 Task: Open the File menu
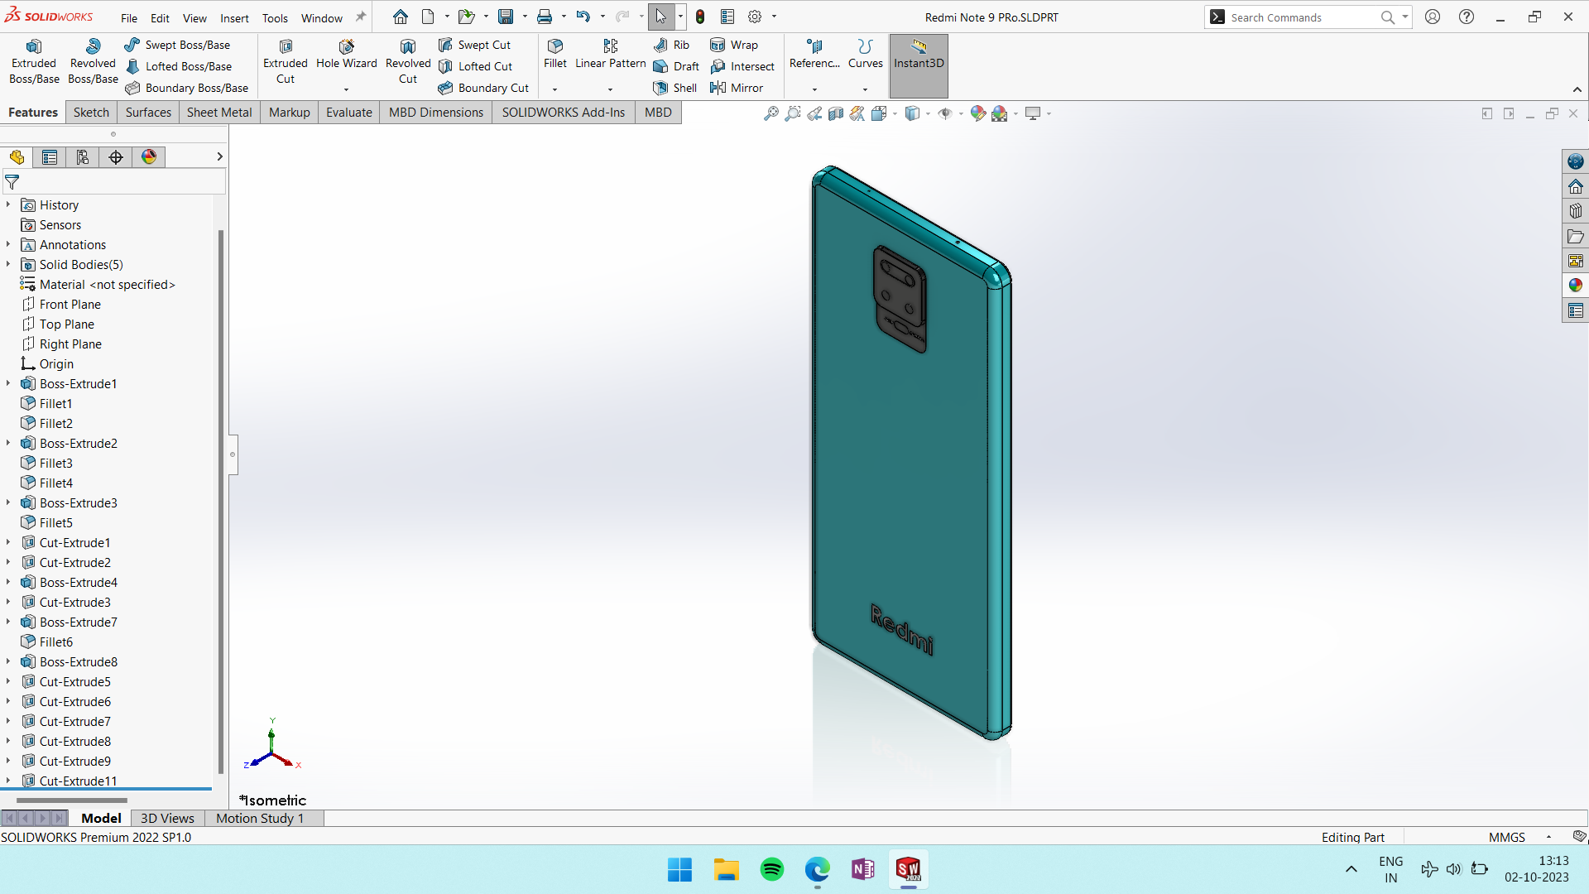[129, 17]
